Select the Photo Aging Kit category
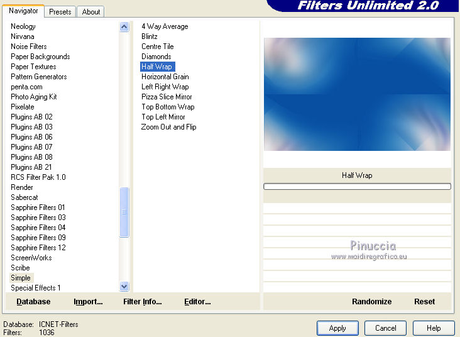 34,97
